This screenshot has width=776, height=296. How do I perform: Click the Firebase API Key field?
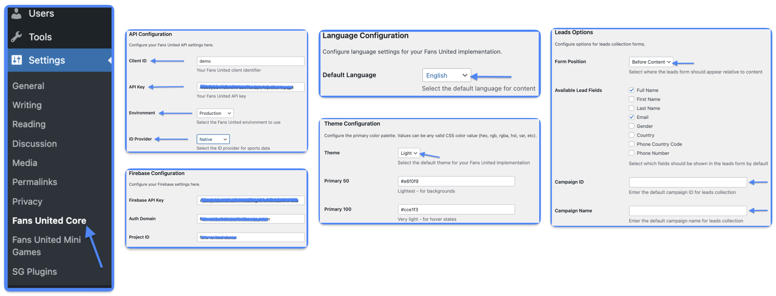tap(251, 200)
